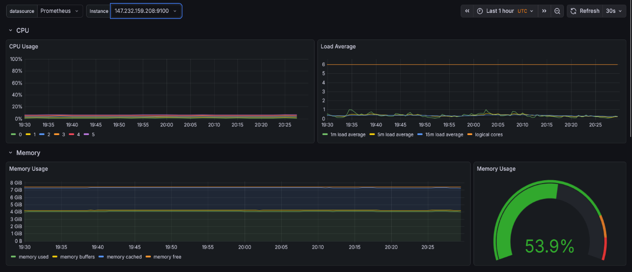632x272 pixels.
Task: Open the Last 1 hour time picker
Action: [505, 11]
